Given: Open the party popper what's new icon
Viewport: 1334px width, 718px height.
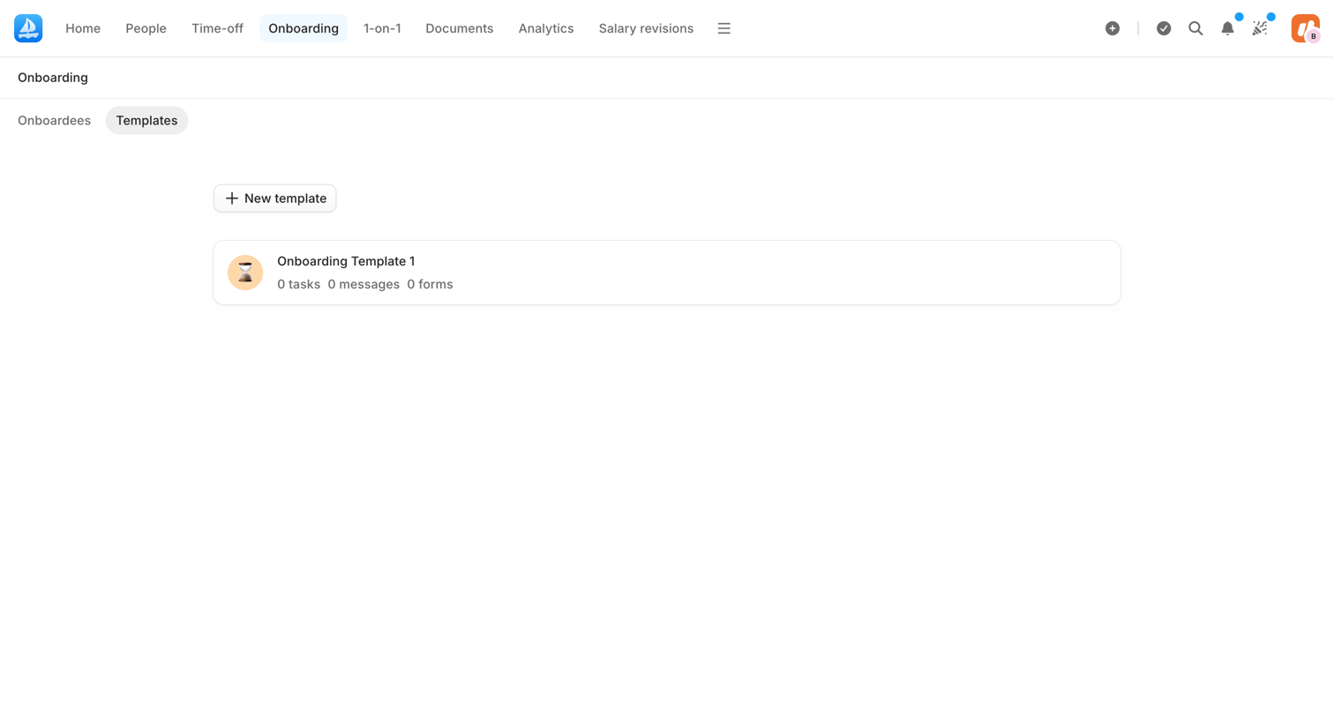Looking at the screenshot, I should tap(1260, 28).
